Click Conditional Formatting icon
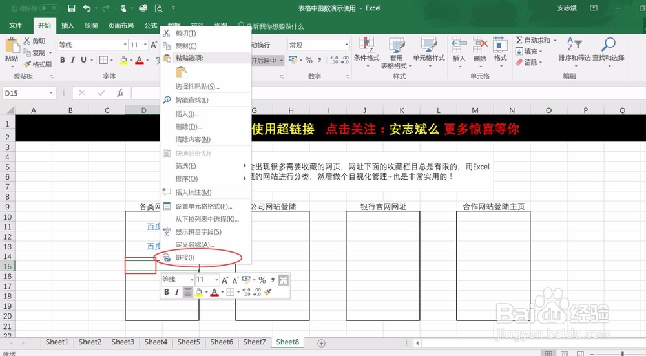Screen dimensions: 646x356 click(x=367, y=45)
